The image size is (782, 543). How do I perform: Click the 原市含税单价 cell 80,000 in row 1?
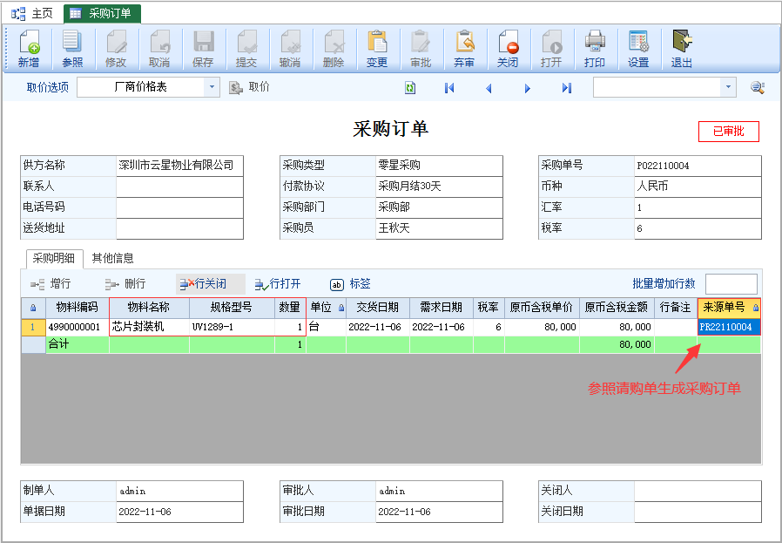(x=542, y=328)
